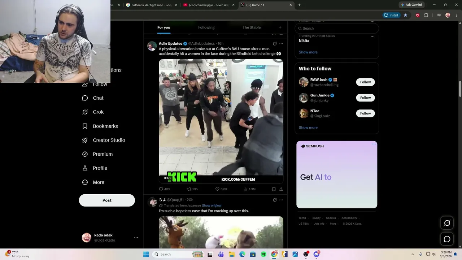Add a new timeline tab with the plus
Screen dimensions: 462x260
click(280, 27)
